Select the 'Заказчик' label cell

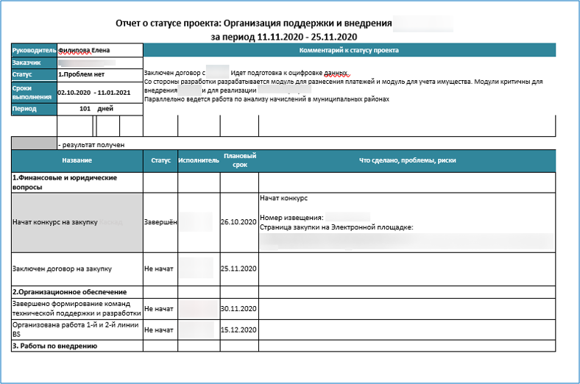point(34,63)
